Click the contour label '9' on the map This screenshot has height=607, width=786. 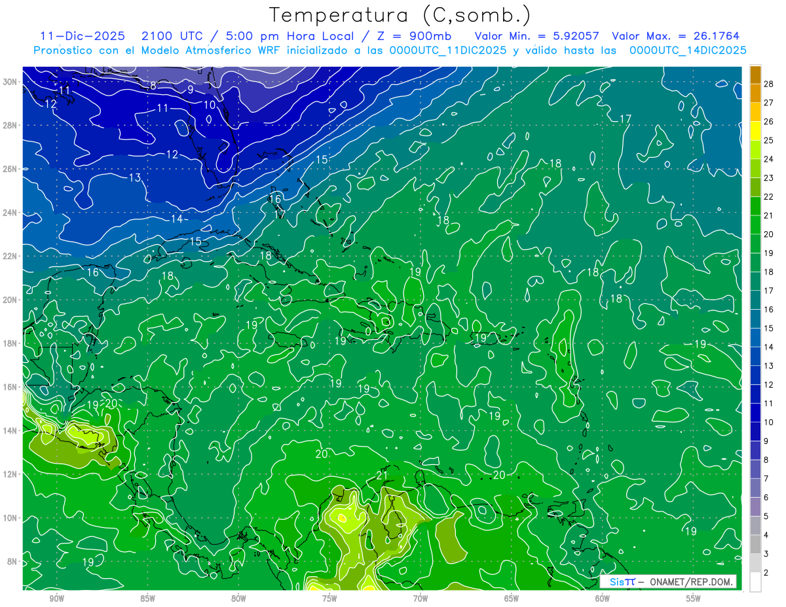pyautogui.click(x=191, y=90)
